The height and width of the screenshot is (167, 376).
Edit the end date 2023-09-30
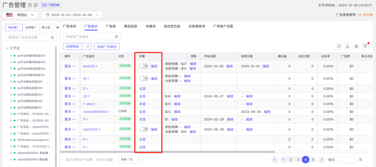[x=267, y=112]
